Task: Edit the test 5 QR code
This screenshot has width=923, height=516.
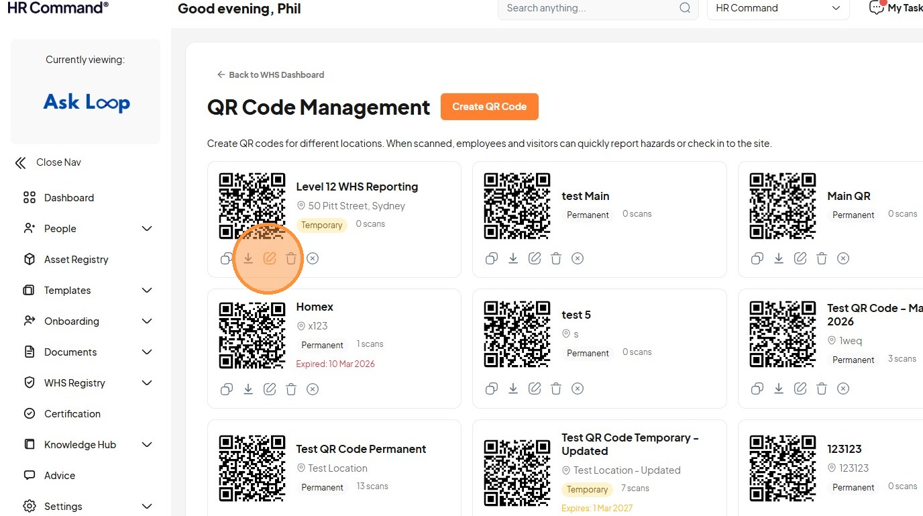Action: click(x=535, y=389)
